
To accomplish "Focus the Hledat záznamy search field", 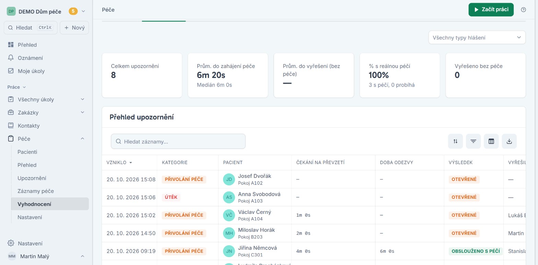I will 178,141.
